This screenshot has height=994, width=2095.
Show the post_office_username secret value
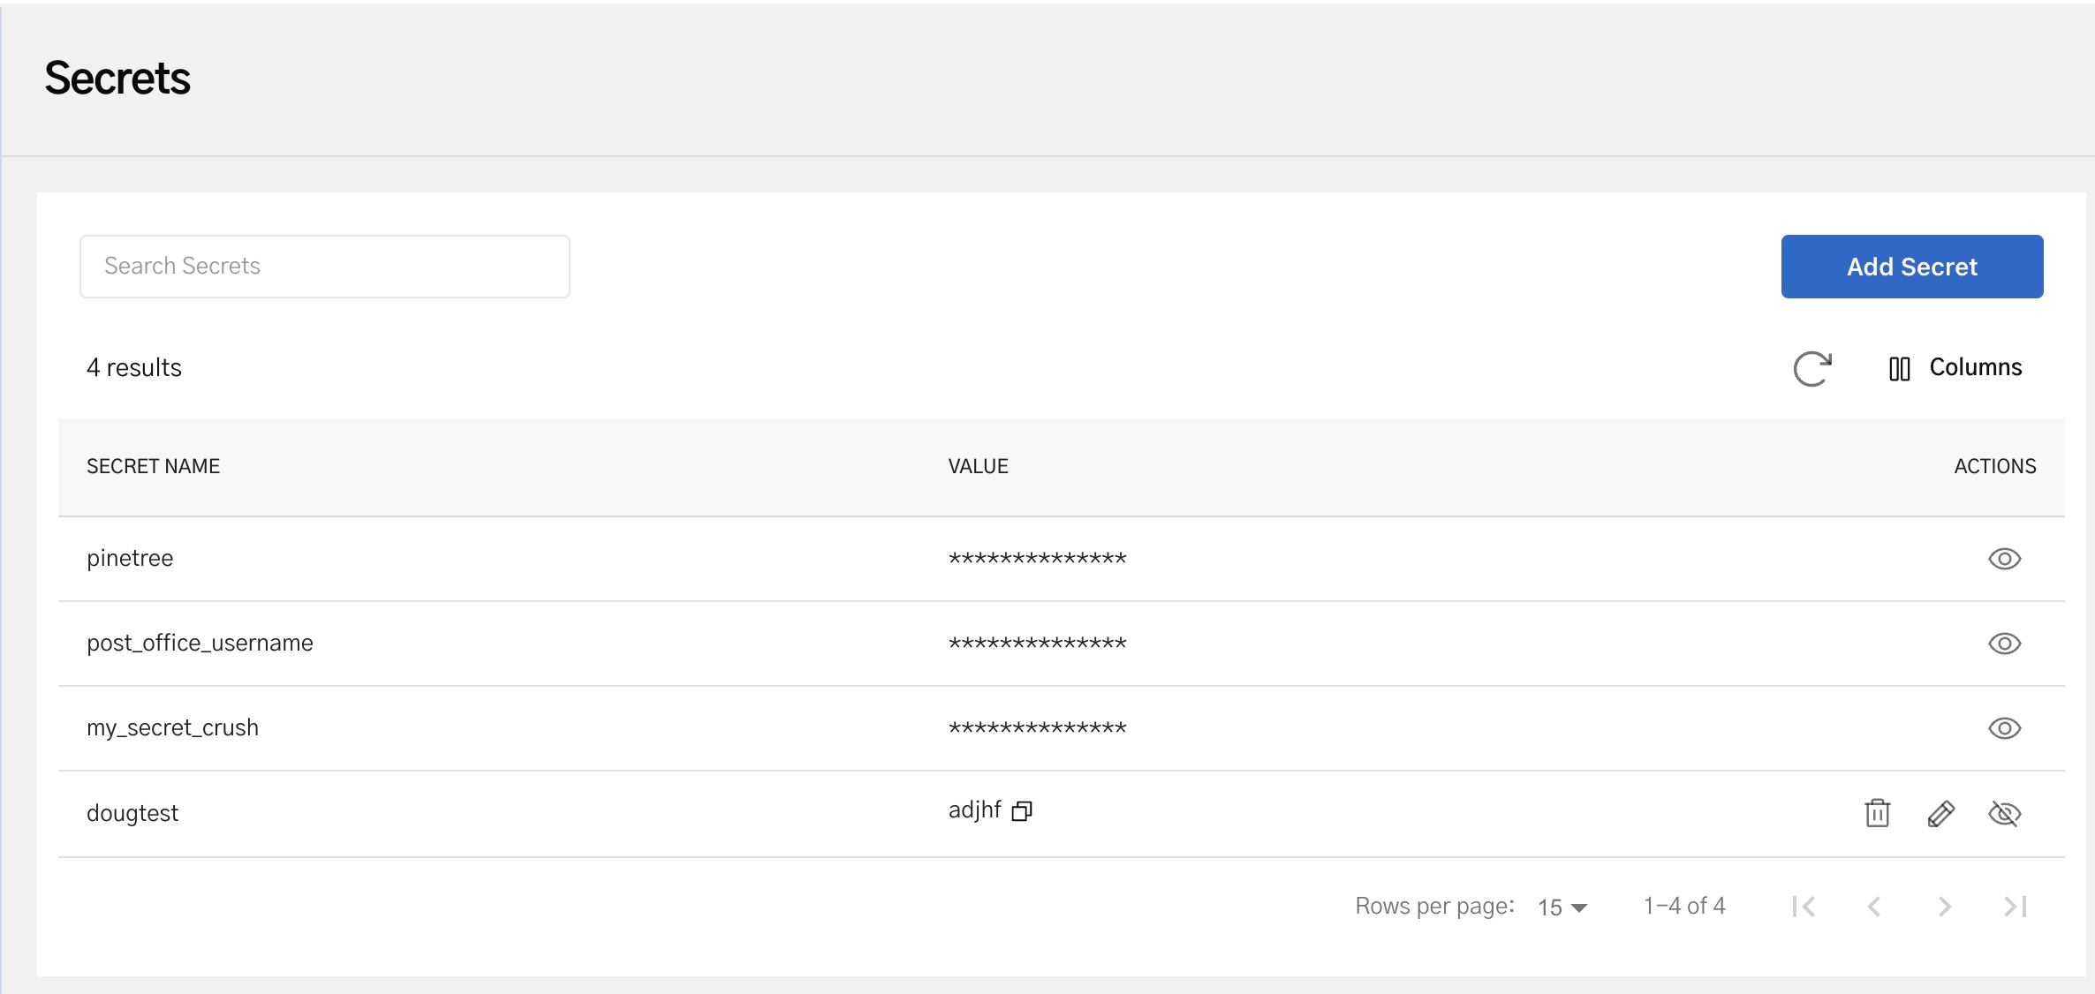(x=2006, y=644)
